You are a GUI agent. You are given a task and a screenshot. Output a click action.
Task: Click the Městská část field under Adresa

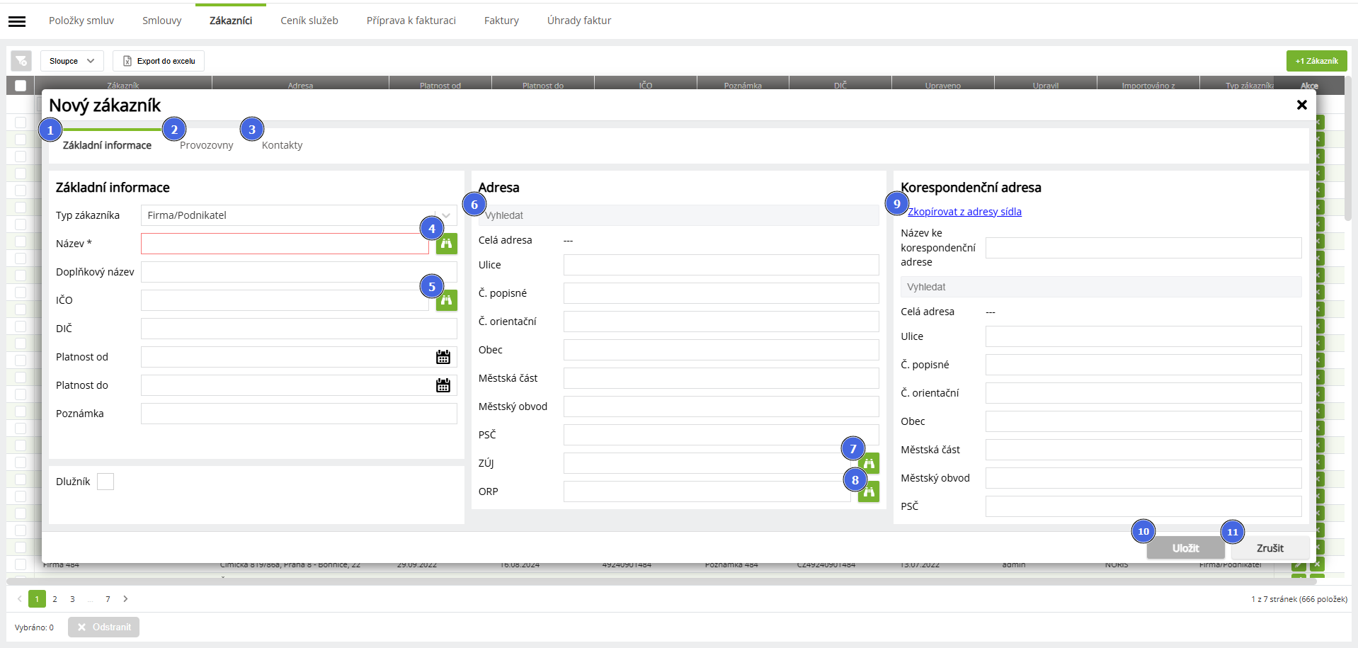pyautogui.click(x=721, y=378)
